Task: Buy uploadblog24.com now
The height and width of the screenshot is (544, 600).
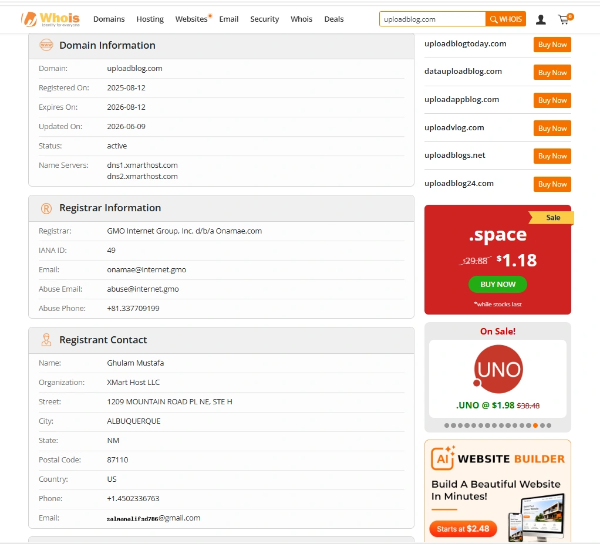Action: click(x=552, y=184)
